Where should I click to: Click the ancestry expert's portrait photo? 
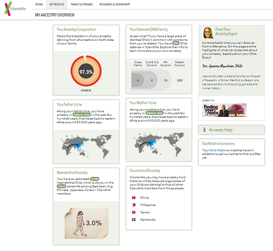point(208,33)
